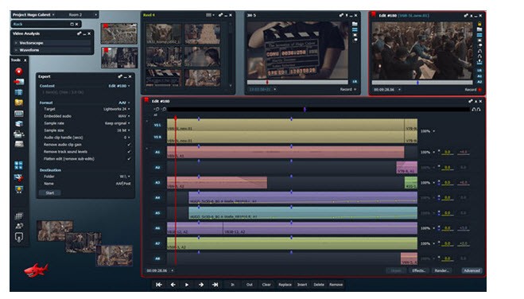Click the printer-shaped export tool icon
The height and width of the screenshot is (299, 524).
19,134
